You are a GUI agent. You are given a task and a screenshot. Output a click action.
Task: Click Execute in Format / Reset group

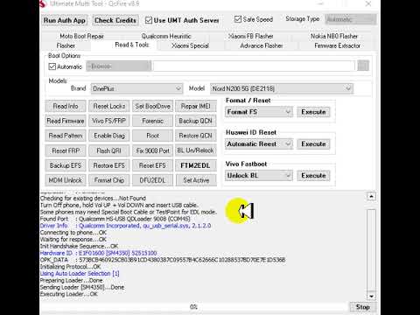tap(313, 112)
